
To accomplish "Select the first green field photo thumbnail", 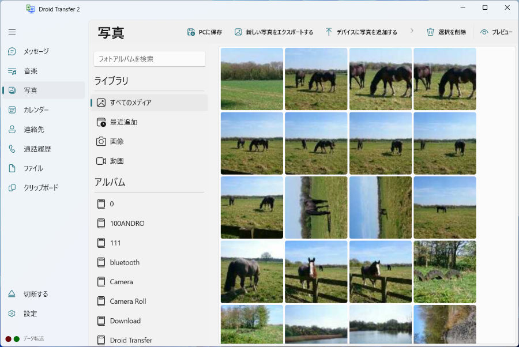I will click(251, 79).
